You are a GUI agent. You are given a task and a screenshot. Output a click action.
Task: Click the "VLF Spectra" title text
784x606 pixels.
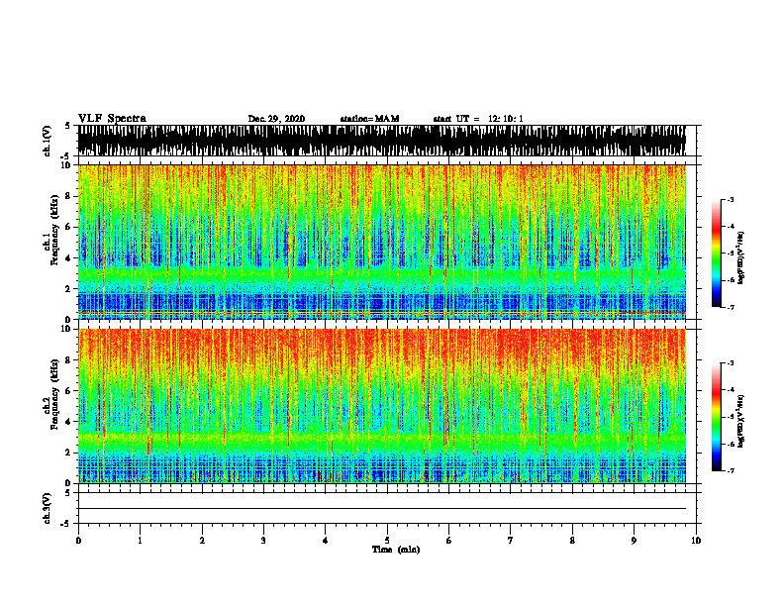point(112,119)
